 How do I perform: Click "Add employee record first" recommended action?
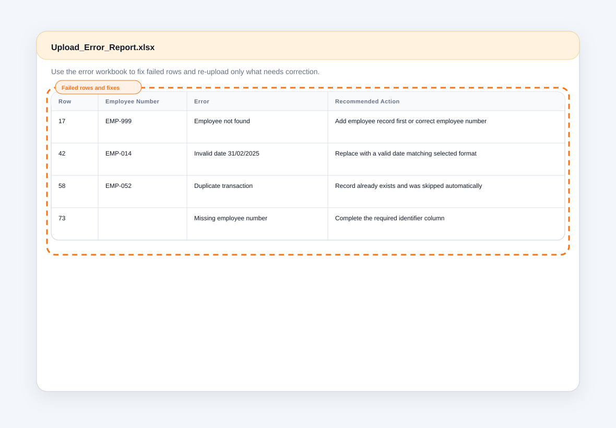click(x=410, y=121)
